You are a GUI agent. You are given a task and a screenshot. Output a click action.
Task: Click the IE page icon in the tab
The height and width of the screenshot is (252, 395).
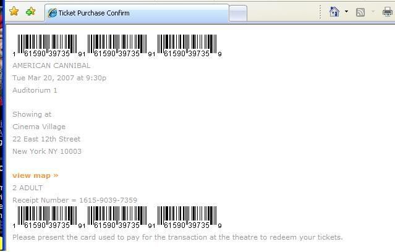(x=53, y=13)
